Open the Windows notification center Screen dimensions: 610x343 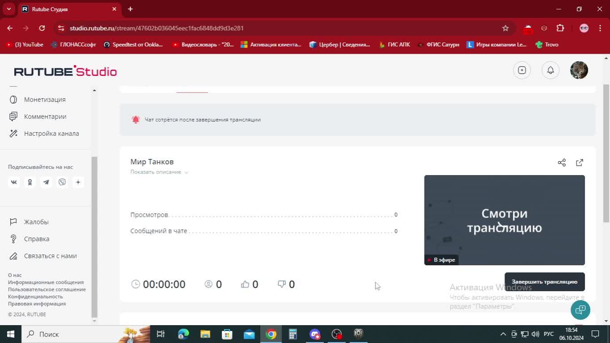(595, 334)
